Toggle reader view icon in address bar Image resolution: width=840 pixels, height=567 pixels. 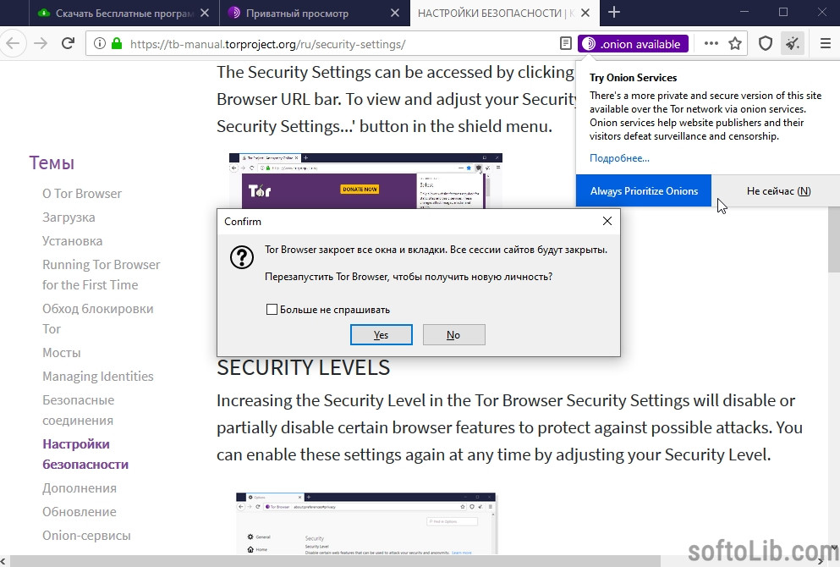click(x=565, y=43)
